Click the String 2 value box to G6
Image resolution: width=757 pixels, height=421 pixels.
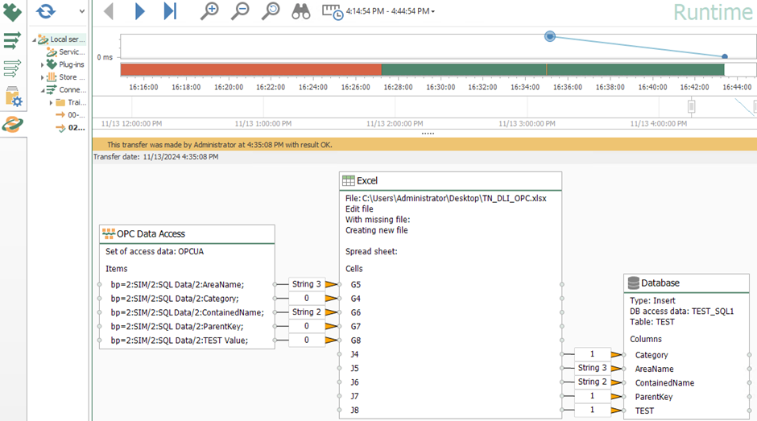[x=307, y=312]
